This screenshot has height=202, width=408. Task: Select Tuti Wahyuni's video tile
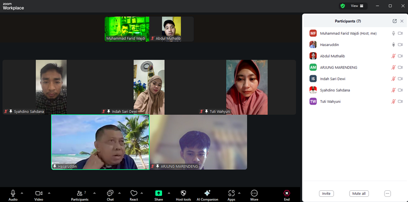pos(247,87)
